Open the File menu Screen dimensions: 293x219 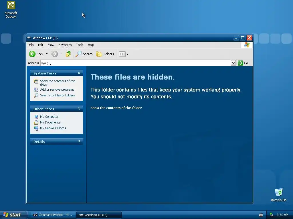pos(31,45)
